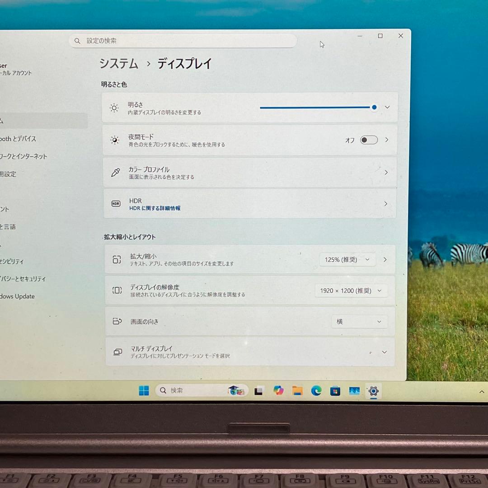
Task: Launch Microsoft Edge from the taskbar
Action: [316, 391]
